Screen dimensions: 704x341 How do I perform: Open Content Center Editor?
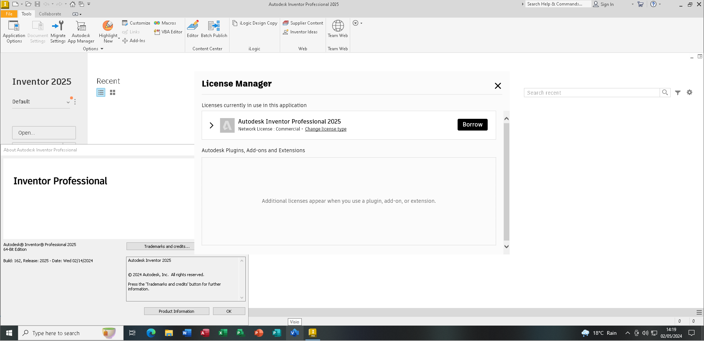click(192, 29)
